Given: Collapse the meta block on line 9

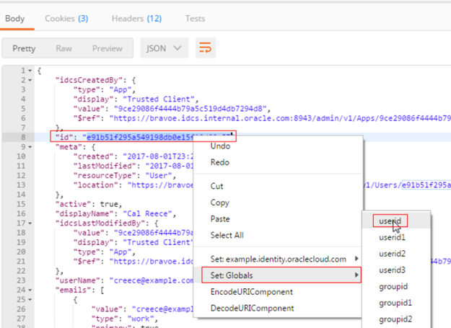Looking at the screenshot, I should point(30,147).
